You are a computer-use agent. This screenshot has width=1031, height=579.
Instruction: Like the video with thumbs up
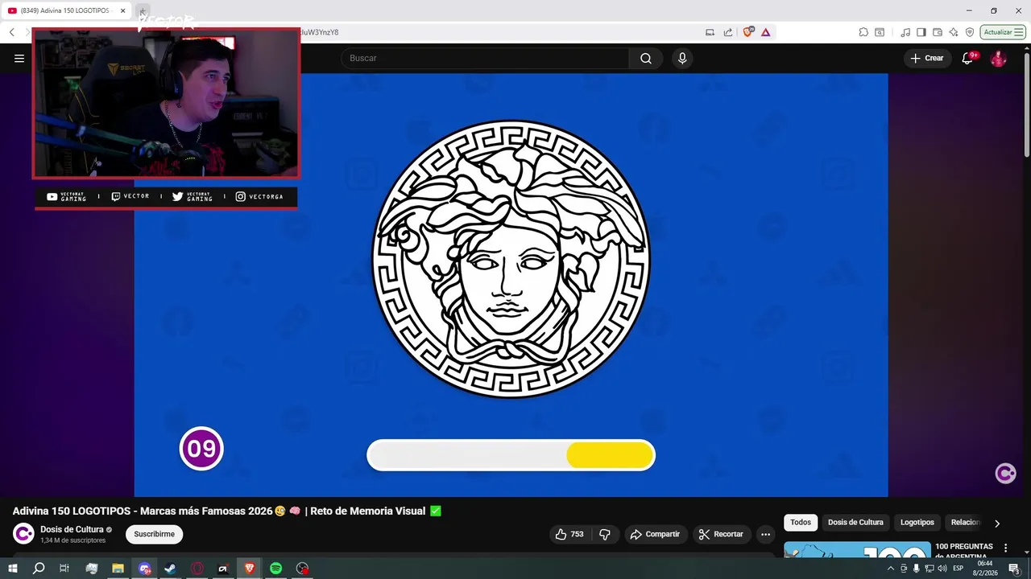569,534
